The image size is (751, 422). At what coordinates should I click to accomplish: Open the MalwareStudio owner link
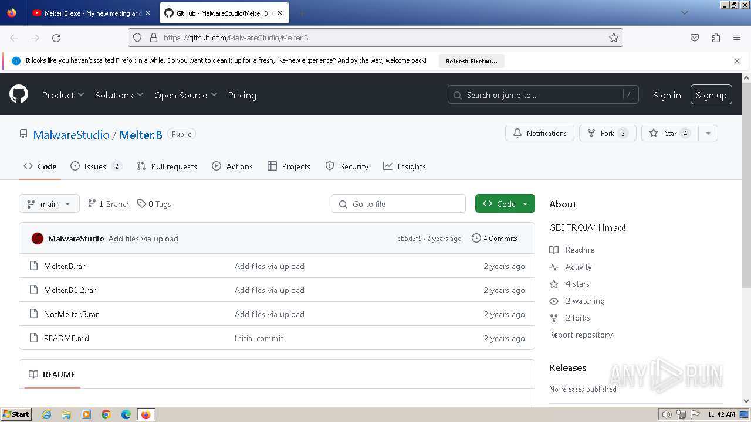[71, 135]
